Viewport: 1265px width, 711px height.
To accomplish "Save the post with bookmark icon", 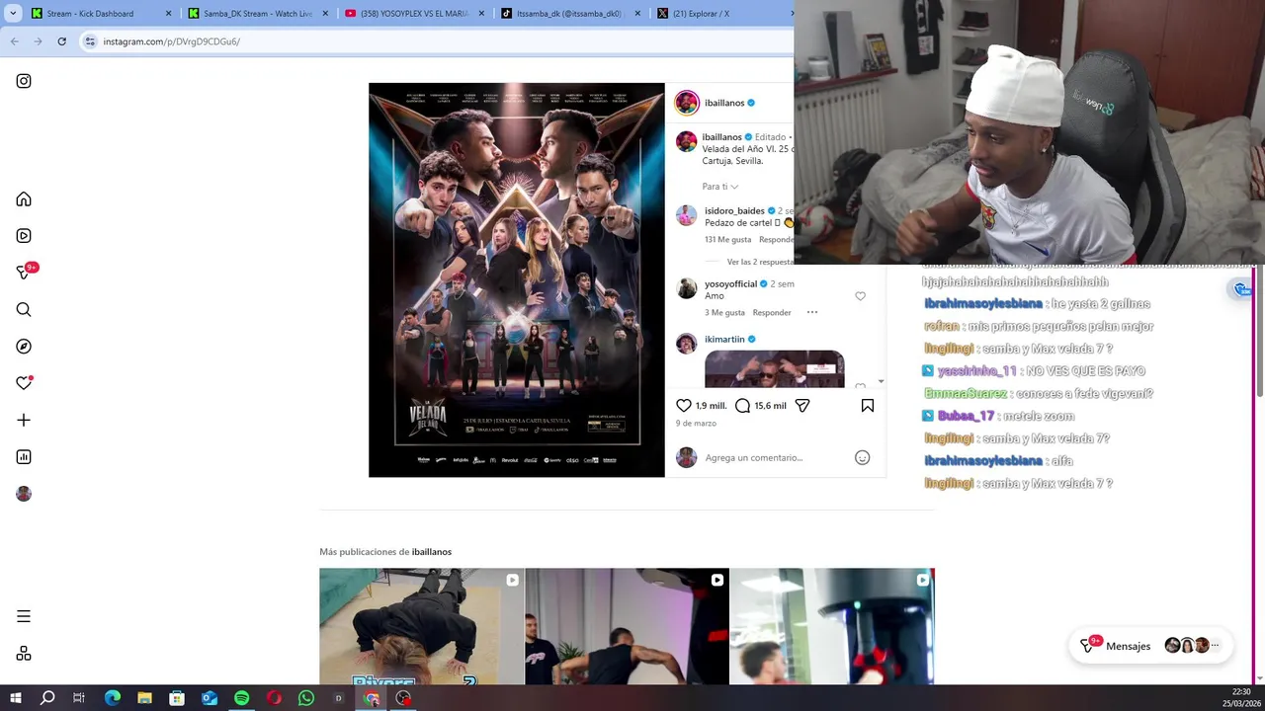I will [x=868, y=405].
